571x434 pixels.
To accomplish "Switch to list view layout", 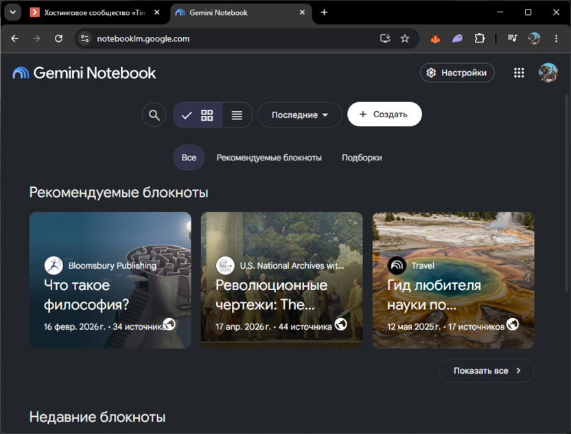I will pos(237,115).
